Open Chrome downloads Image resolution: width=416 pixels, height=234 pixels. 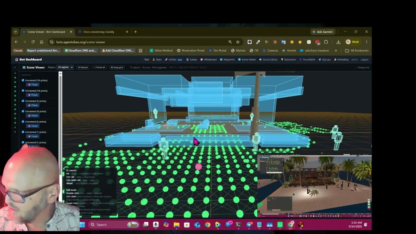[x=338, y=42]
